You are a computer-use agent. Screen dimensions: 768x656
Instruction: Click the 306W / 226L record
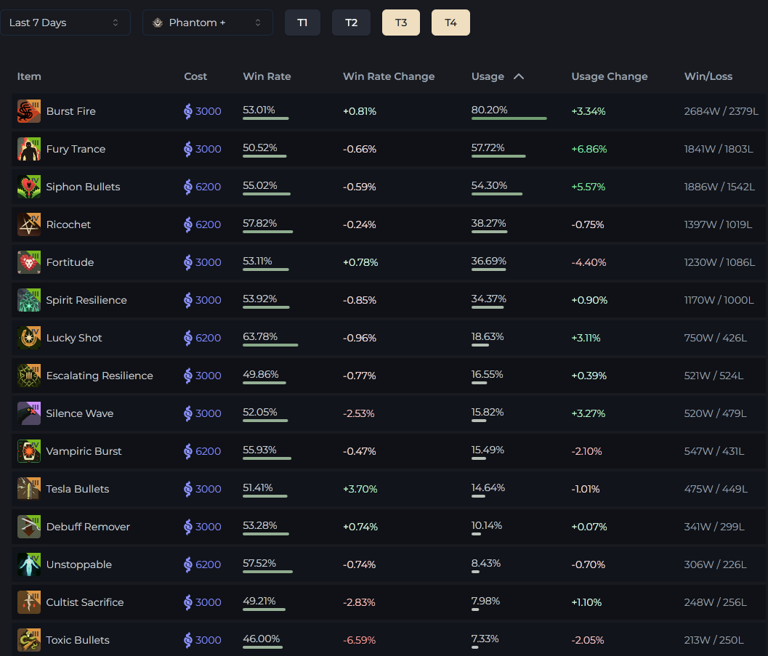click(715, 564)
